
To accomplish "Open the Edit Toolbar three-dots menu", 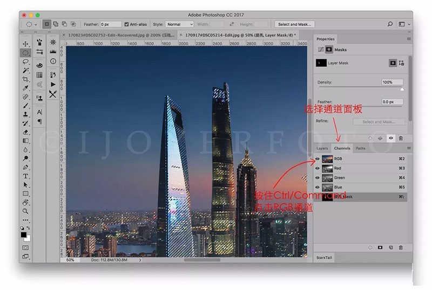I will pos(25,220).
